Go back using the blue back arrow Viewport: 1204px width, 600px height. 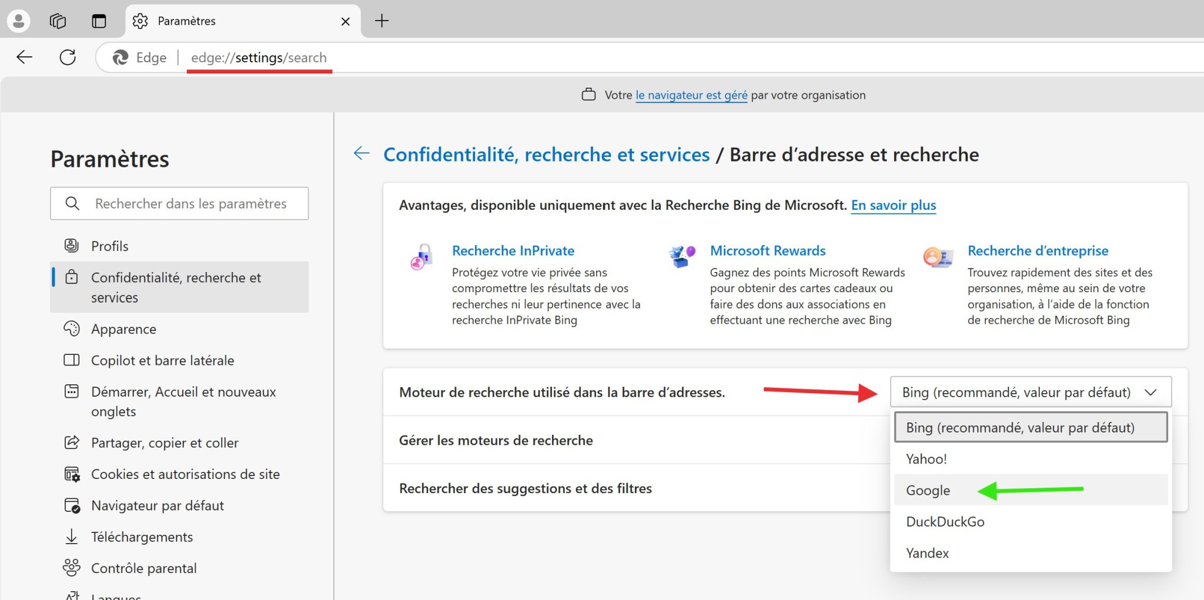pos(361,153)
